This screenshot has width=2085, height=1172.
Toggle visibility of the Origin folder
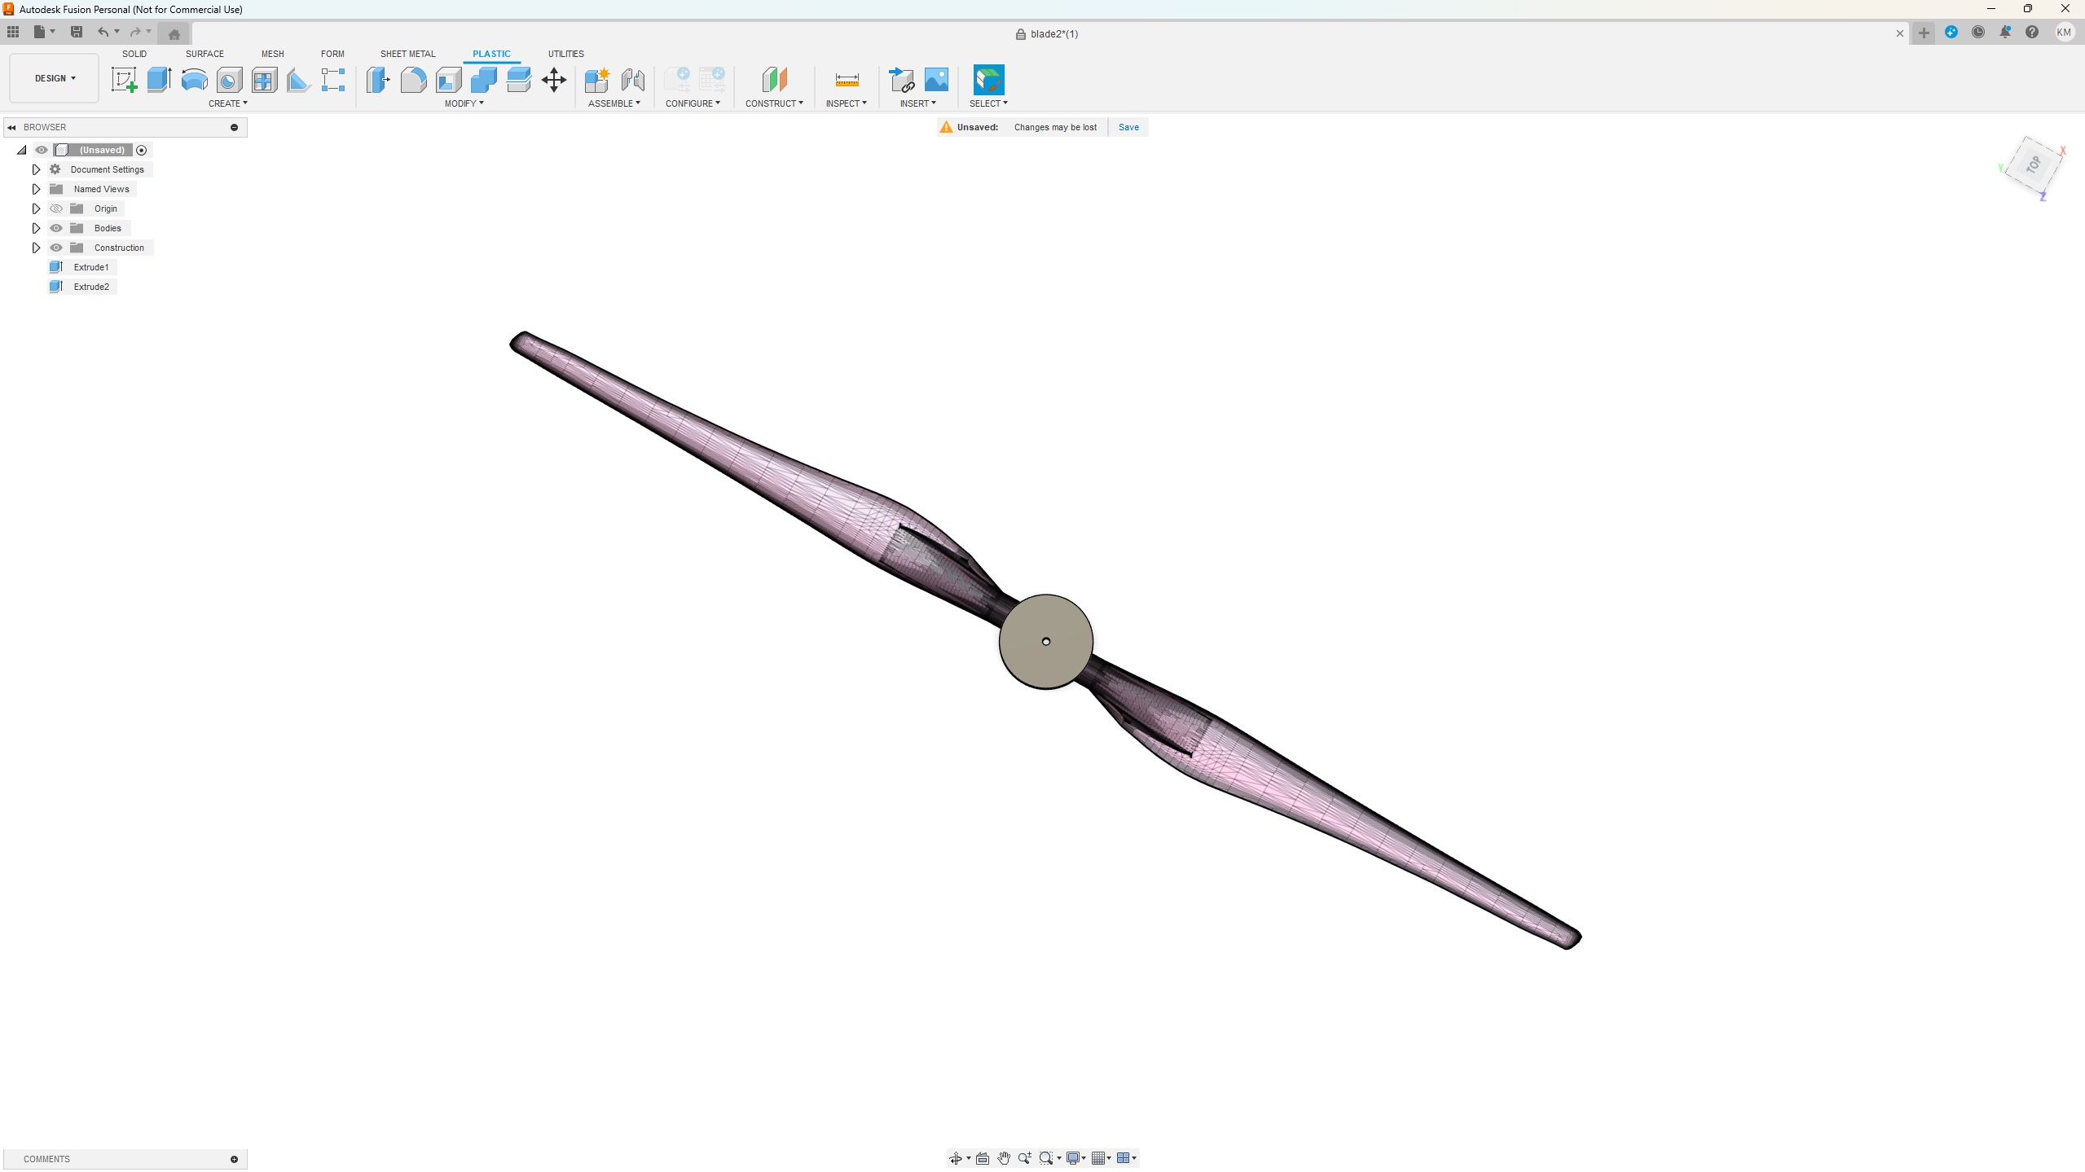point(56,209)
